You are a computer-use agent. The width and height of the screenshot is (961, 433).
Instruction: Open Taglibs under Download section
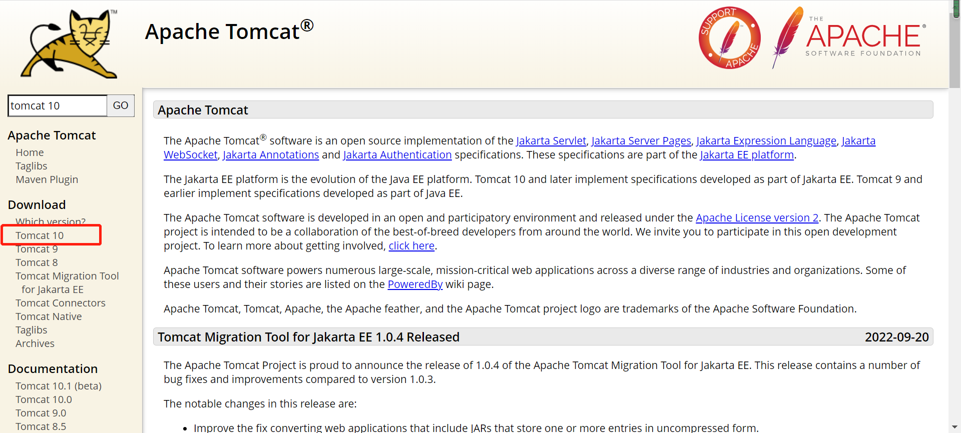point(31,330)
